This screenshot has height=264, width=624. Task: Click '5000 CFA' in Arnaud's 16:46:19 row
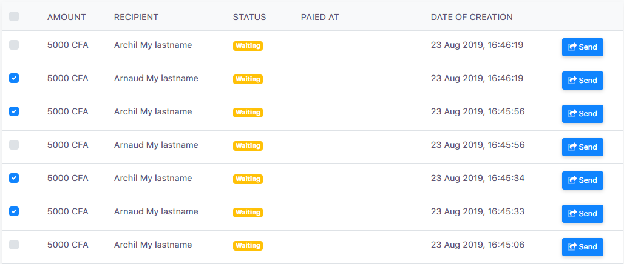point(67,79)
